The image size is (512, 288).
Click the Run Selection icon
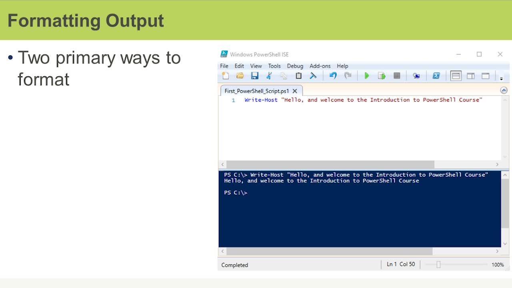[382, 76]
